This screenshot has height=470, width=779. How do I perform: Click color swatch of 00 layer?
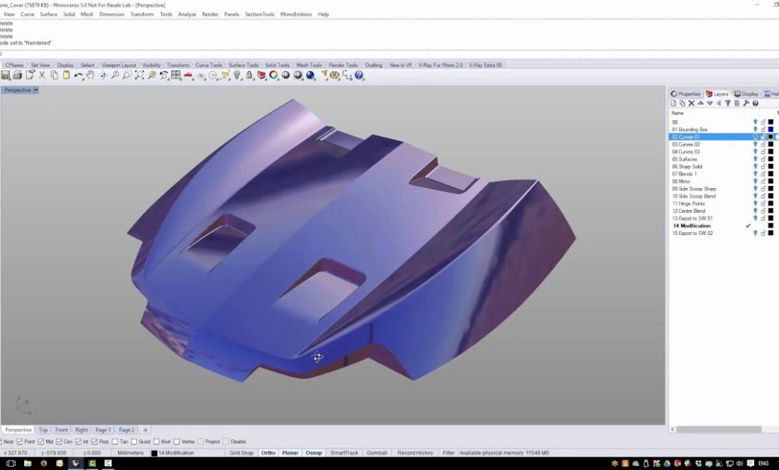pyautogui.click(x=770, y=122)
